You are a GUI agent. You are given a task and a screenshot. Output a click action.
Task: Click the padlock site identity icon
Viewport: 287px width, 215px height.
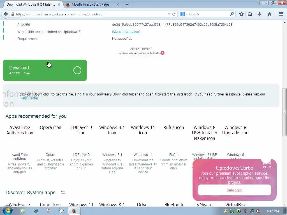13,14
